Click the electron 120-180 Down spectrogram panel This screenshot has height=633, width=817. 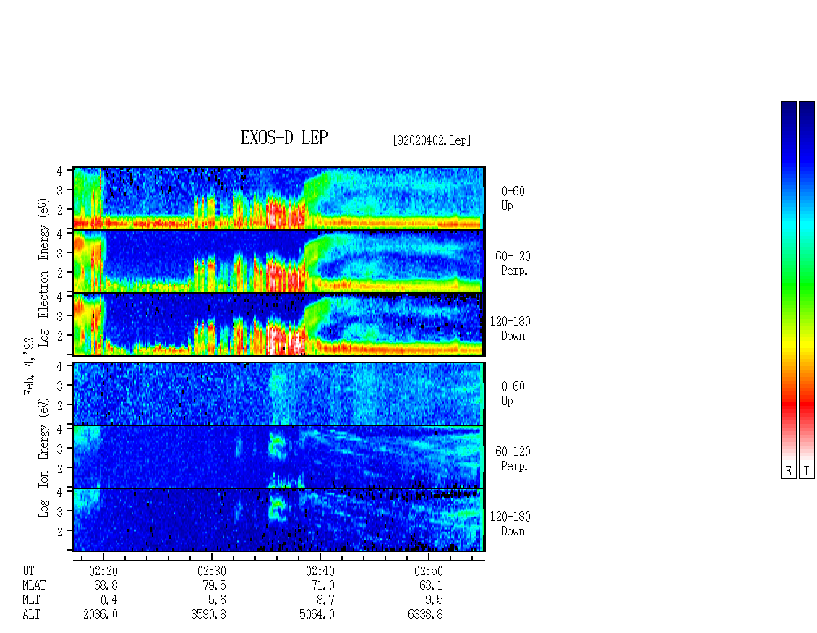pos(279,324)
